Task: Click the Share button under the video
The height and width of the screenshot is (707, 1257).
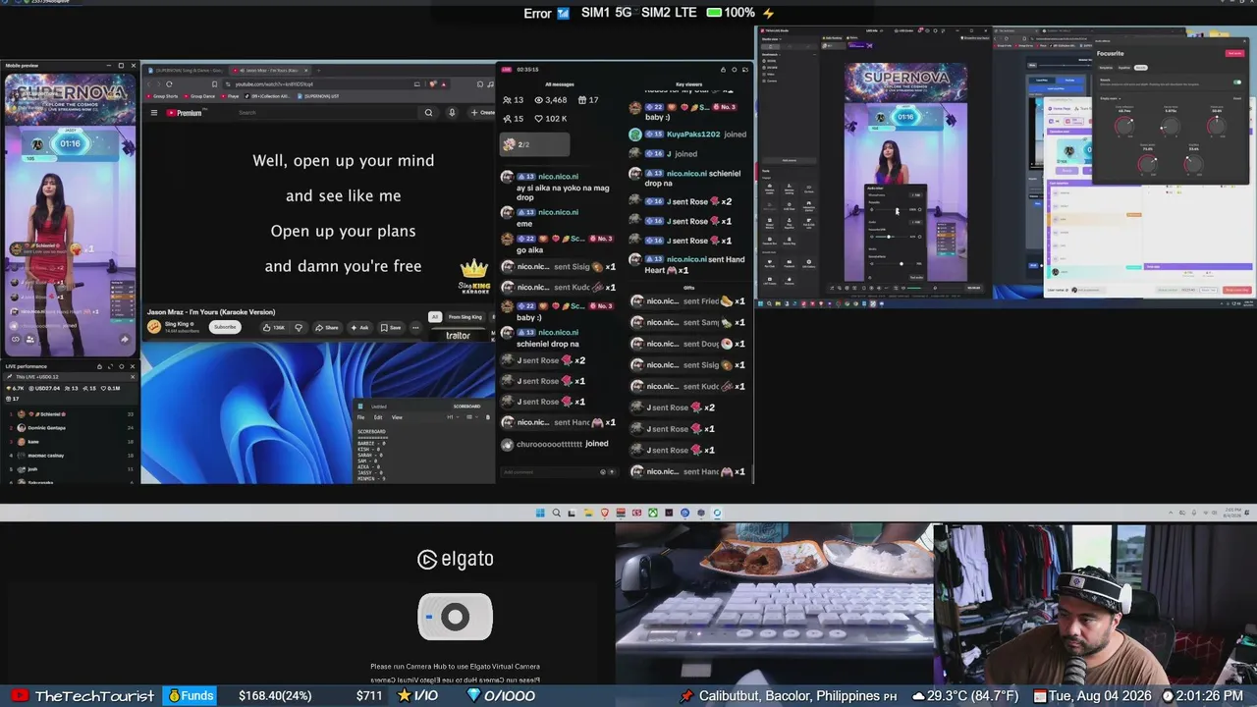Action: pyautogui.click(x=327, y=327)
